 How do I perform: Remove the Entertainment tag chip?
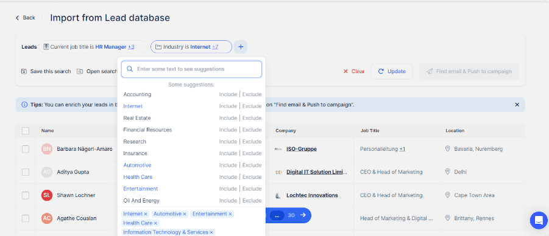point(230,213)
